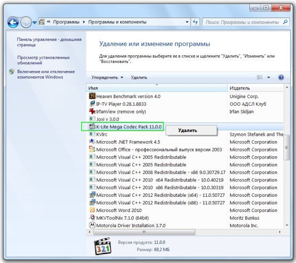Click the vertical scrollbar down arrow
Image resolution: width=296 pixels, height=263 pixels.
pyautogui.click(x=287, y=225)
